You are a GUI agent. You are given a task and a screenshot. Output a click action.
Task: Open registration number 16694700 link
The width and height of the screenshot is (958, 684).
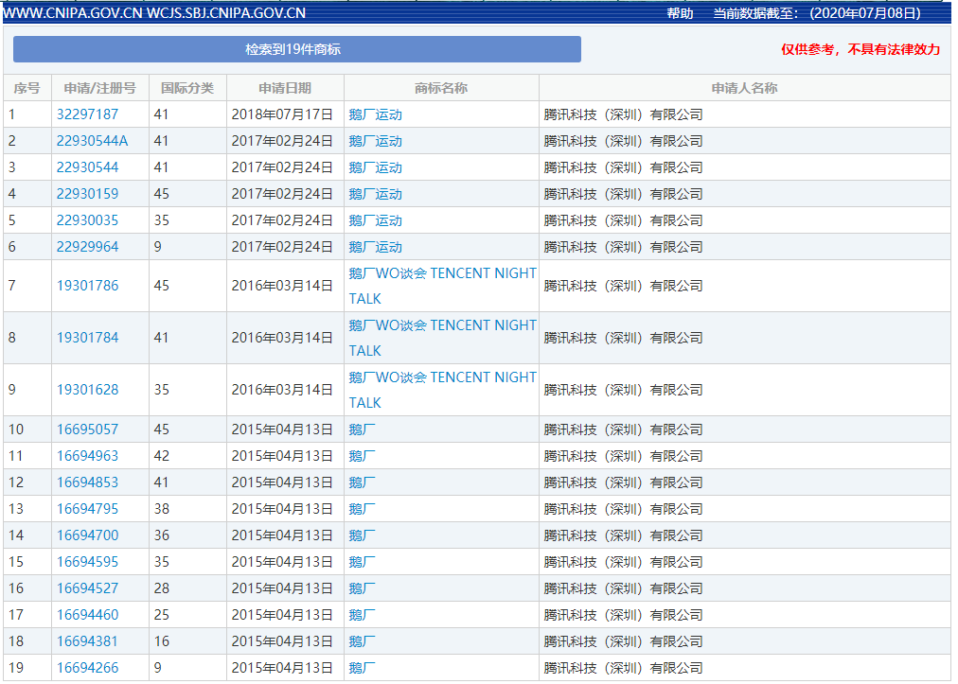pos(87,535)
